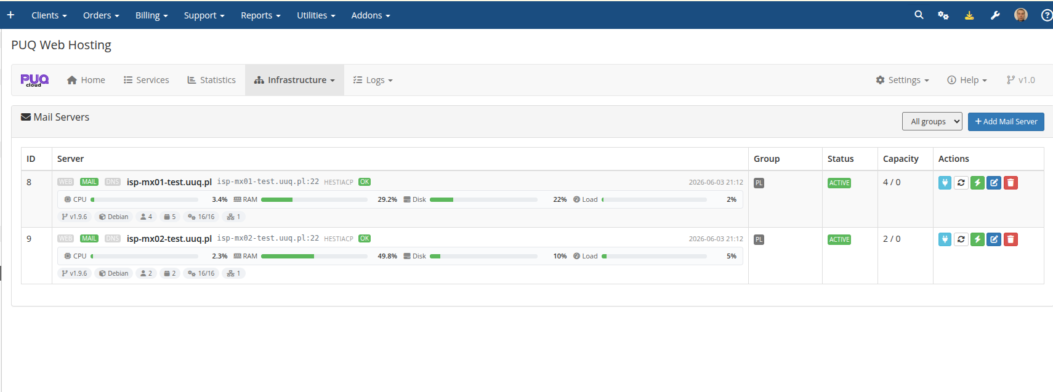This screenshot has width=1053, height=392.
Task: Click the Server column header
Action: 70,159
